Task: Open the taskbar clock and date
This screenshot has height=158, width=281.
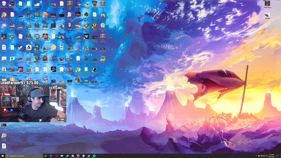Action: point(272,156)
